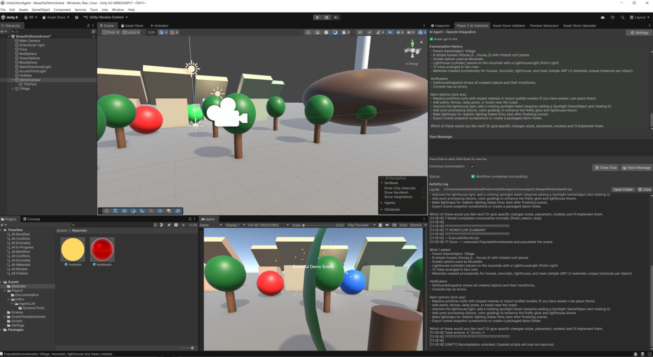Toggle the Scene 2D view icon

(360, 33)
